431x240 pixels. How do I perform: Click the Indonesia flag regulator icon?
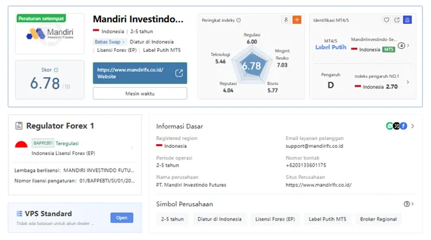[x=21, y=147]
